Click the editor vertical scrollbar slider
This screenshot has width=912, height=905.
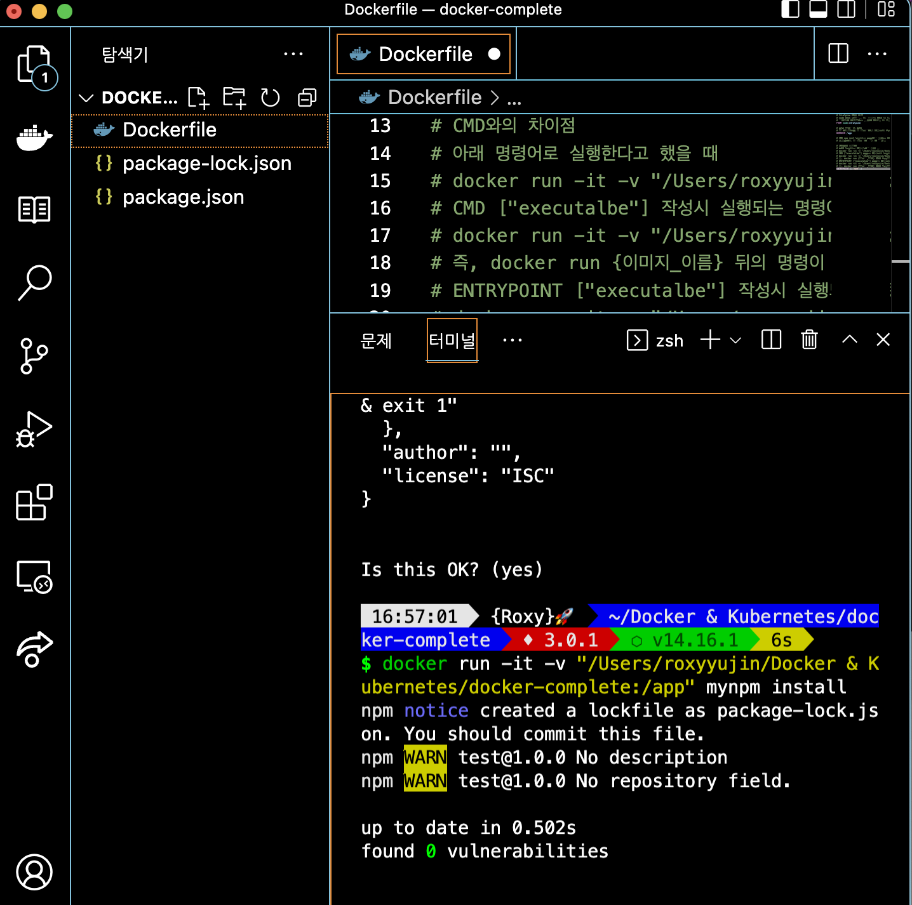click(x=901, y=261)
